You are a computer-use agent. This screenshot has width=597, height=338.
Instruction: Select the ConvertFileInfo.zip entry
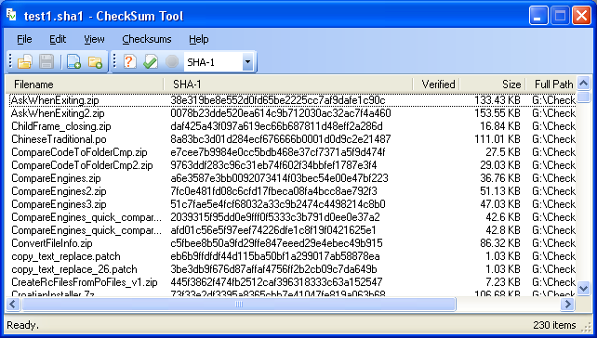tap(52, 243)
